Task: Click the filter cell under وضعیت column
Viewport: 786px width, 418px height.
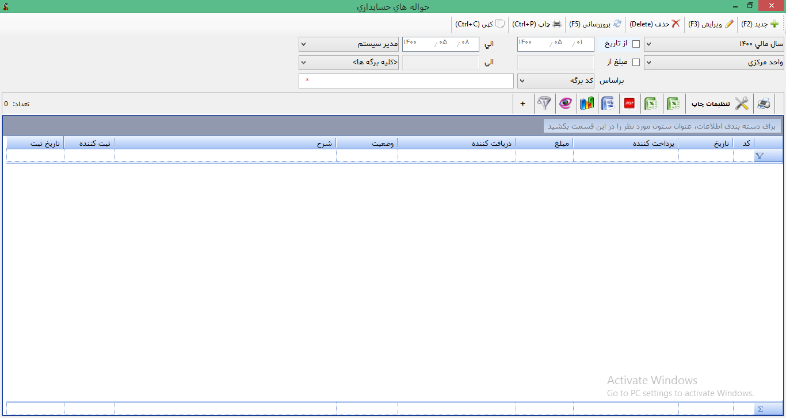Action: click(367, 156)
